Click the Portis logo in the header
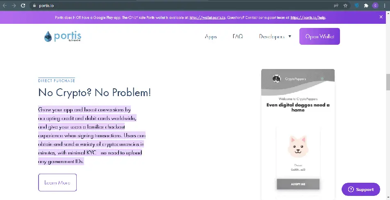 62,37
